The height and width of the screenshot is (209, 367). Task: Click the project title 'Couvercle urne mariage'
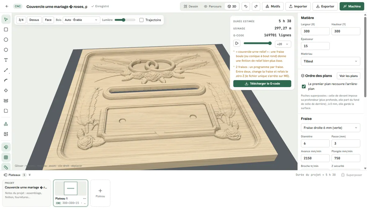click(57, 6)
